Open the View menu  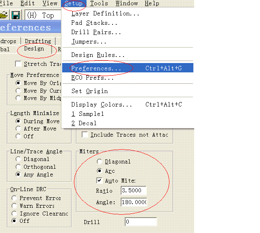click(50, 3)
